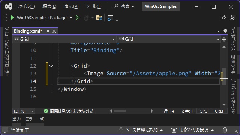Viewport: 240px width, 135px height.
Task: Expand the left Grid navigation dropdown
Action: [113, 39]
